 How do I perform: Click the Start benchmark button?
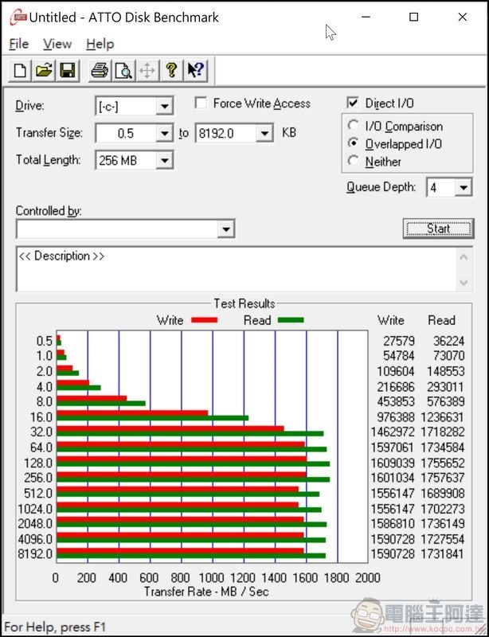pyautogui.click(x=438, y=229)
